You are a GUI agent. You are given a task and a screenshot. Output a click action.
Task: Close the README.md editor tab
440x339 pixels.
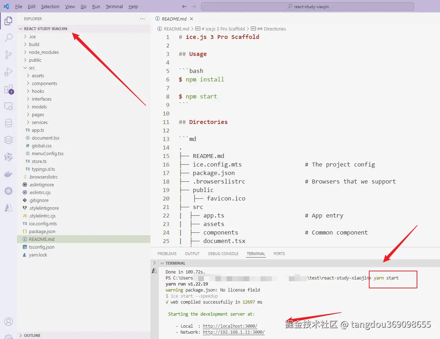click(192, 19)
